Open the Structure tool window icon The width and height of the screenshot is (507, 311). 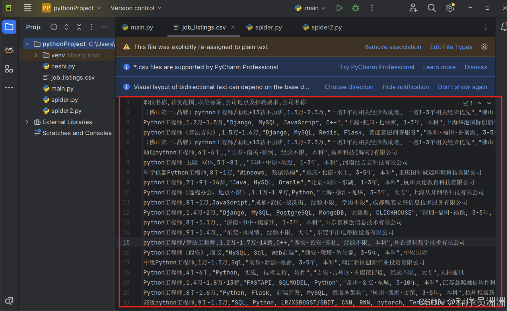tap(9, 69)
